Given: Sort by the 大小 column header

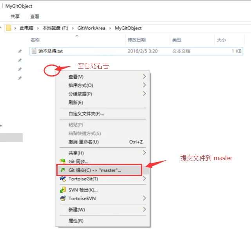Looking at the screenshot, I should [x=221, y=40].
